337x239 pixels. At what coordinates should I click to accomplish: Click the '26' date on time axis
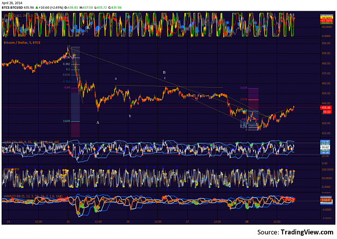128,222
